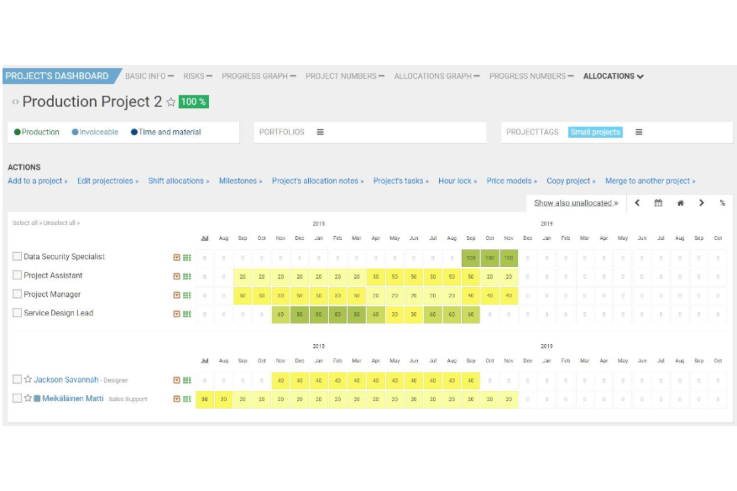The height and width of the screenshot is (491, 737).
Task: Open the Portfolios hamburger menu
Action: 320,132
